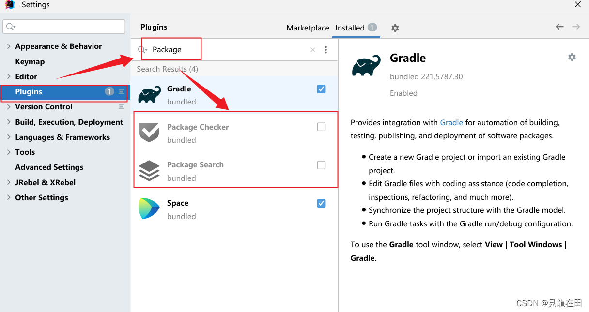Click the large Gradle logo in details
Image resolution: width=589 pixels, height=312 pixels.
click(366, 66)
